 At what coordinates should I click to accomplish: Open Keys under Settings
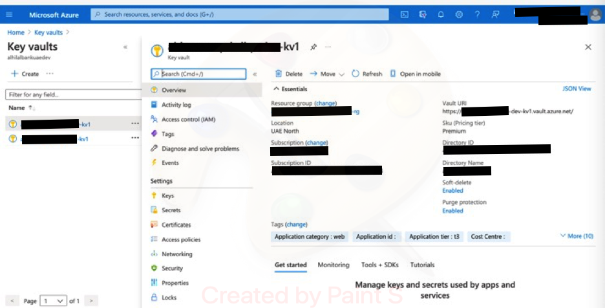tap(168, 195)
